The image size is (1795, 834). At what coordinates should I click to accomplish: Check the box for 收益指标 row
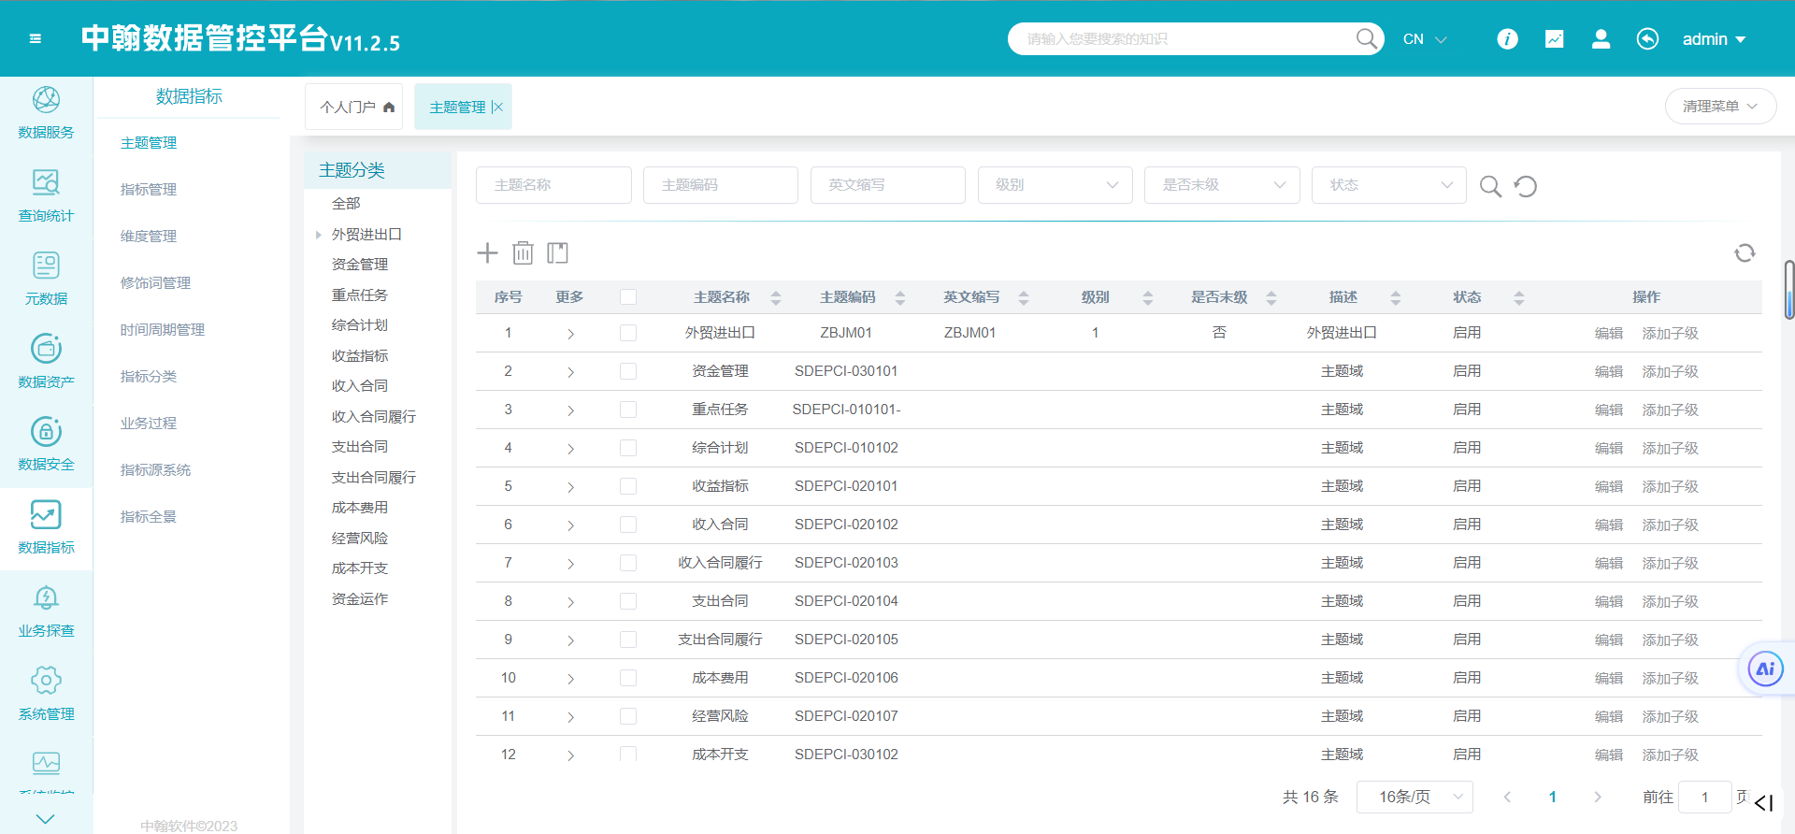coord(628,486)
